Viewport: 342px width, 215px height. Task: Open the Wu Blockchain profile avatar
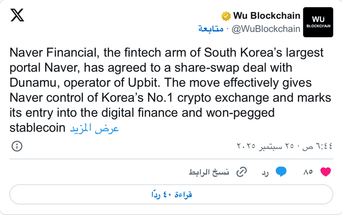point(318,22)
